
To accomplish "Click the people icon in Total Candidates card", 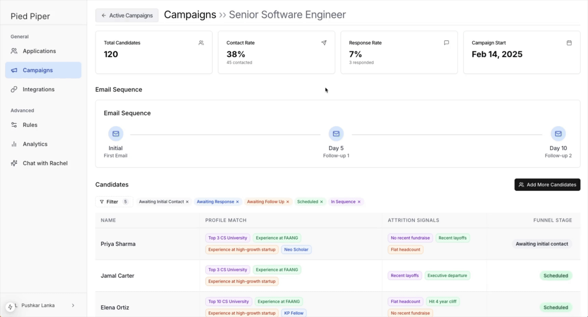I will click(x=201, y=43).
